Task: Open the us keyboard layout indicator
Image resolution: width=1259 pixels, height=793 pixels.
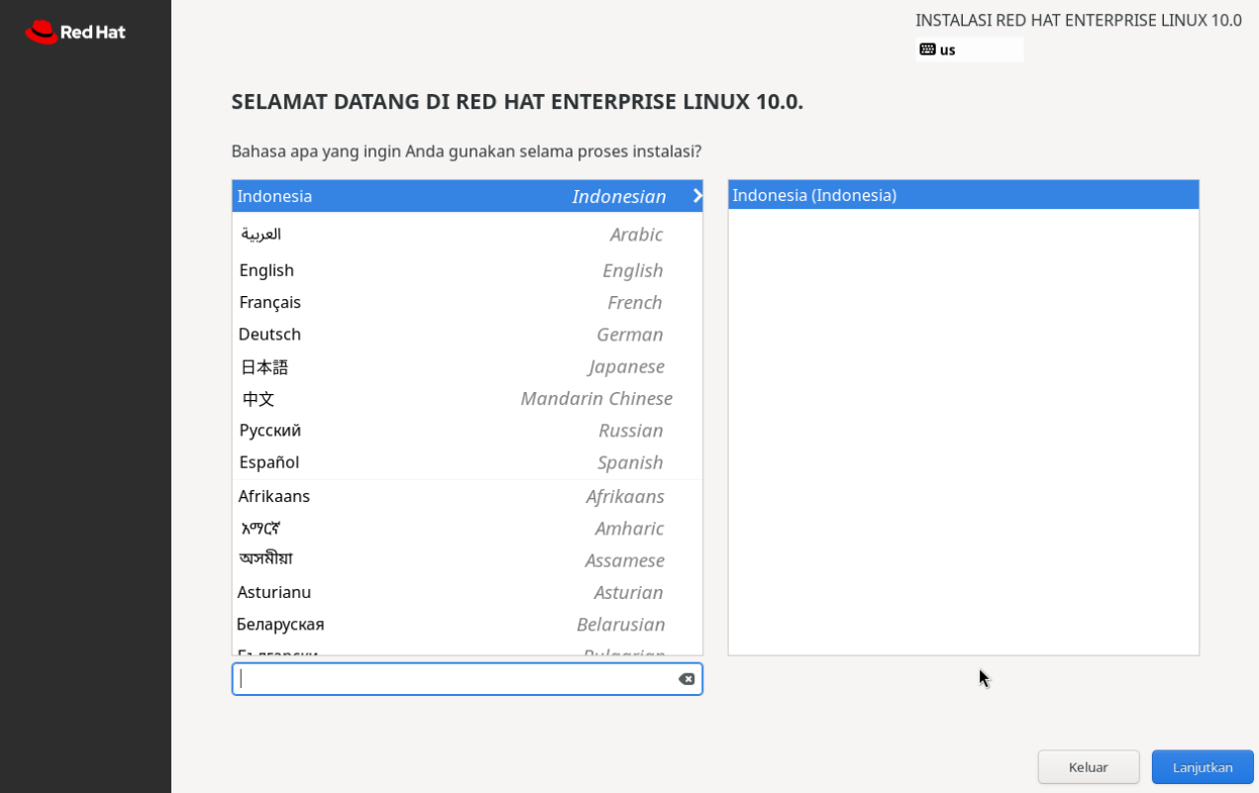Action: [x=969, y=50]
